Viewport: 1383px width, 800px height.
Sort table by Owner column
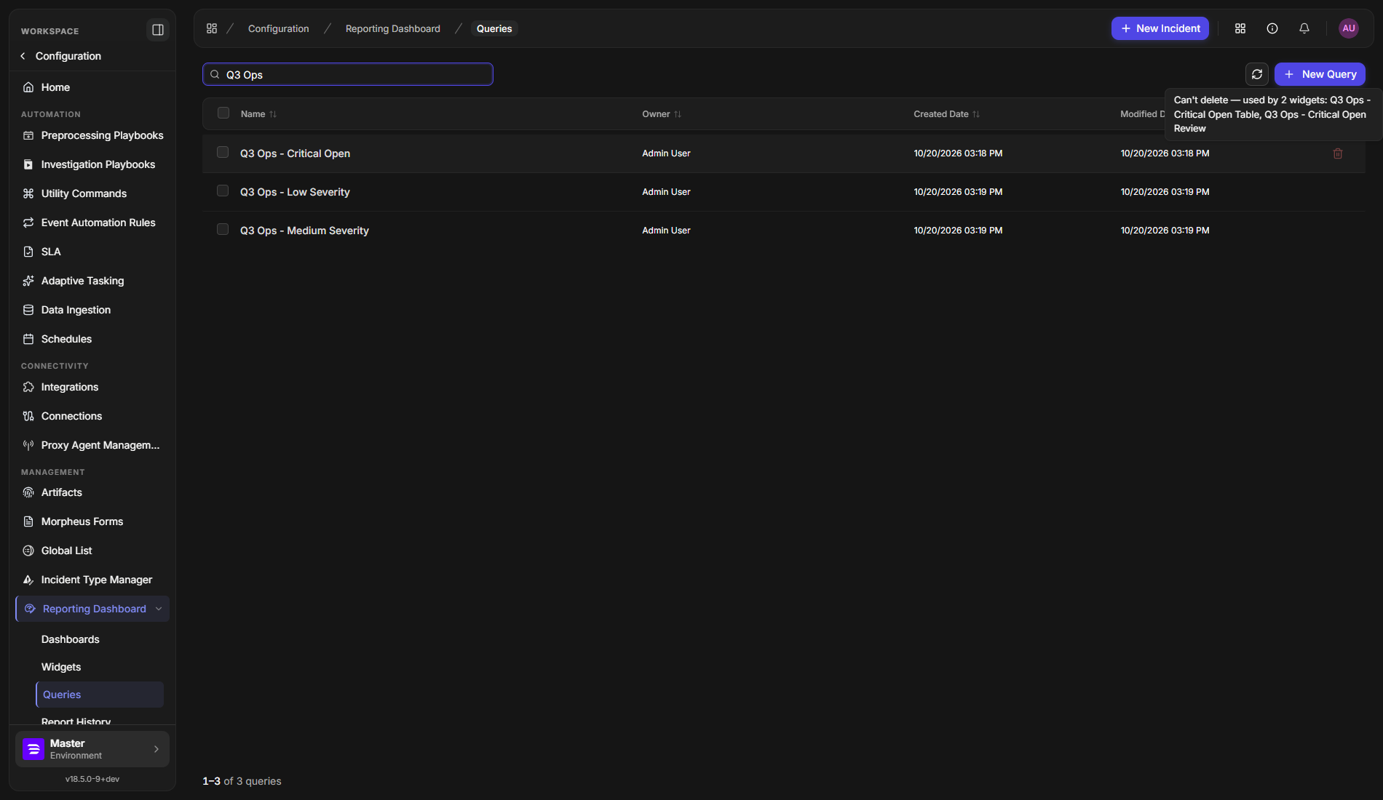tap(661, 114)
